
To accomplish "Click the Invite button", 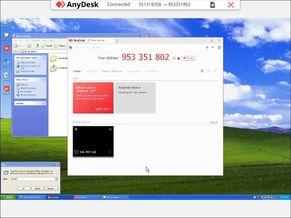I will [188, 58].
